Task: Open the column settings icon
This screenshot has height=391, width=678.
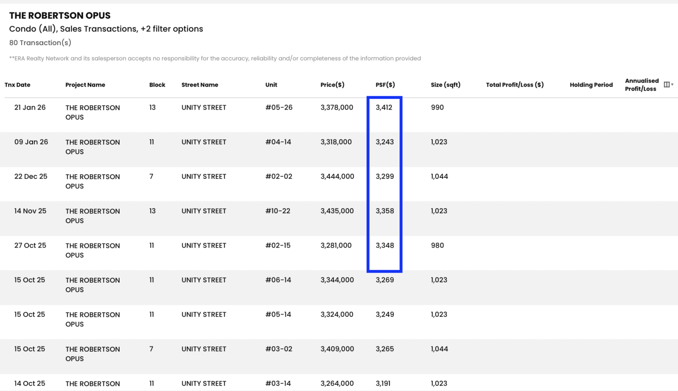Action: click(667, 85)
